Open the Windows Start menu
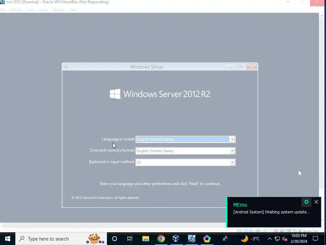 pos(8,239)
